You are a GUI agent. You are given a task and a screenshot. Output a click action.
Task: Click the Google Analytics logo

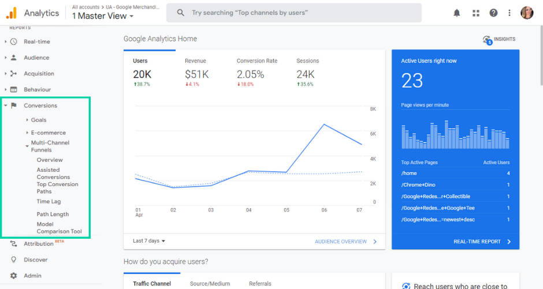[x=12, y=13]
